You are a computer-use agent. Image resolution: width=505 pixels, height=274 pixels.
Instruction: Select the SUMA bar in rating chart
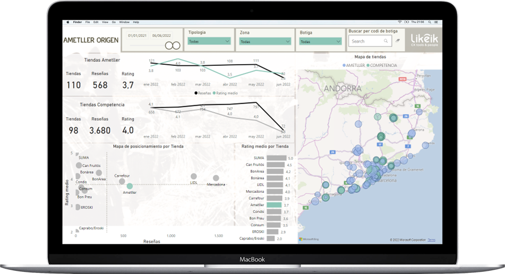tap(277, 158)
